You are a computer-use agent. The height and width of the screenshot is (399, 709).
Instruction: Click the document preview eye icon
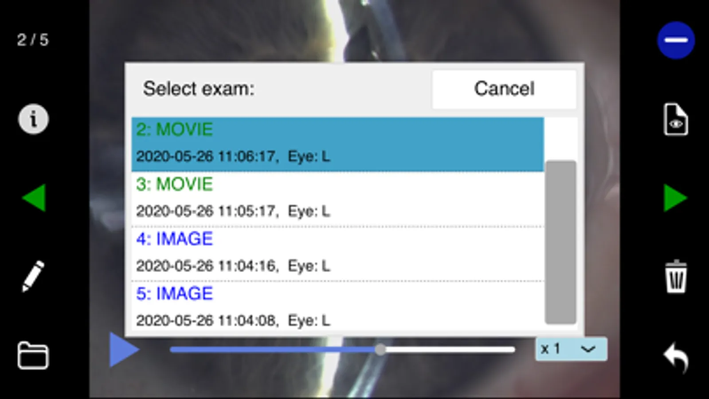pos(675,119)
